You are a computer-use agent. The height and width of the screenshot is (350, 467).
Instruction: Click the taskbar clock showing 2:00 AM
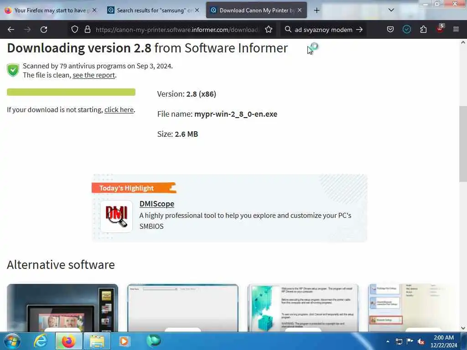444,341
